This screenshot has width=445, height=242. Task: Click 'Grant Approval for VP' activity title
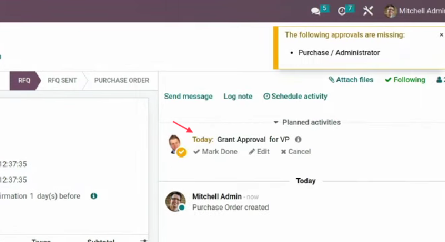253,140
